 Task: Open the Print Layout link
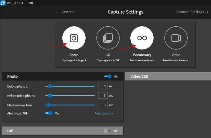104,114
